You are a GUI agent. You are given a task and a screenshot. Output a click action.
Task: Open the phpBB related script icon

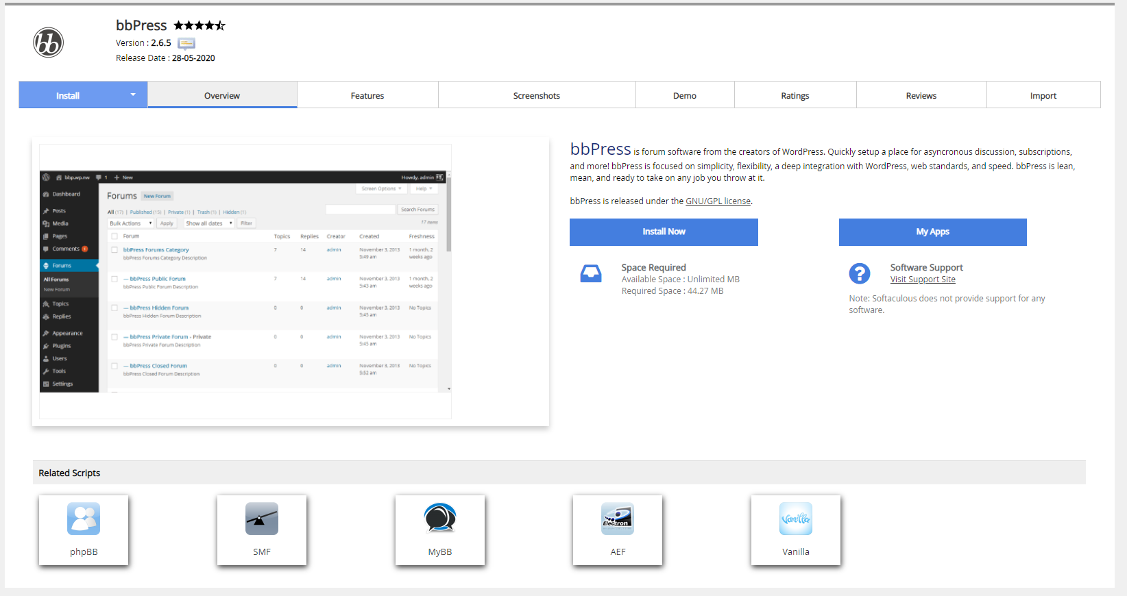click(84, 519)
